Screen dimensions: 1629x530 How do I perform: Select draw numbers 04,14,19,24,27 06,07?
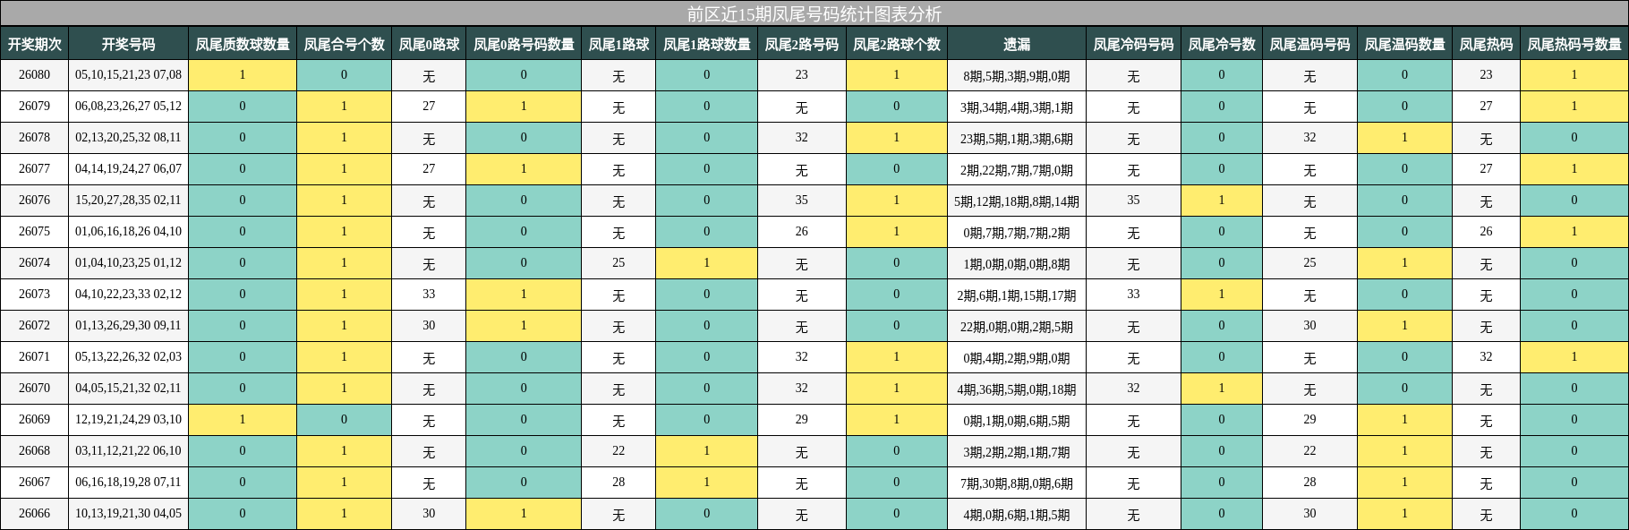128,169
